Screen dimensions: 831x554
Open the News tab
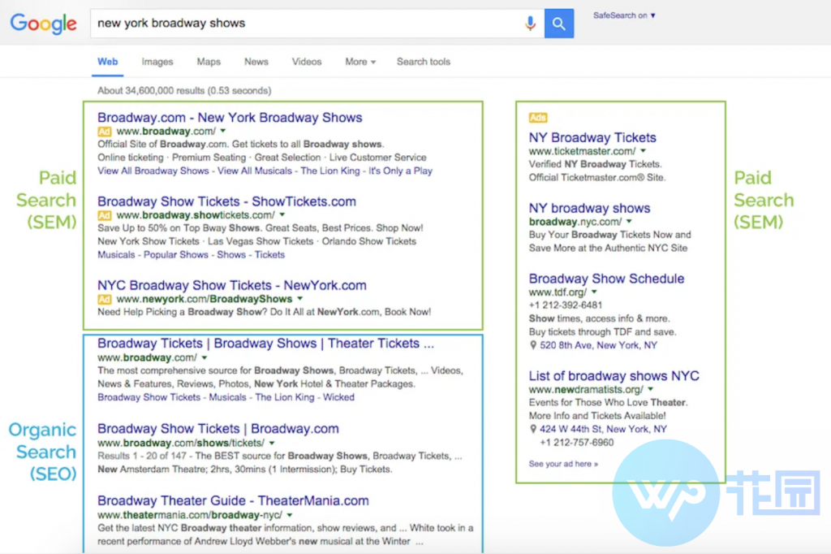(x=256, y=62)
